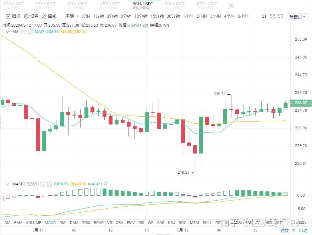
Task: Switch to the LTC/USDT tab
Action: pyautogui.click(x=77, y=5)
